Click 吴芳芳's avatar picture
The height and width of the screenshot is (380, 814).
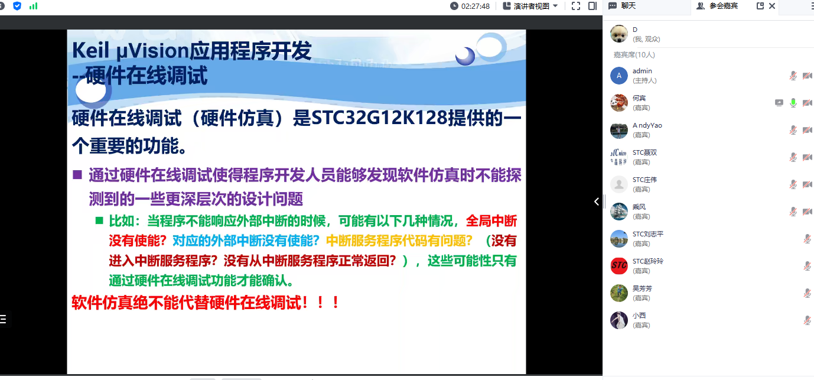(x=618, y=293)
